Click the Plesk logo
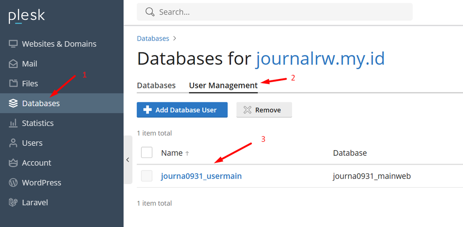The image size is (463, 227). click(27, 17)
